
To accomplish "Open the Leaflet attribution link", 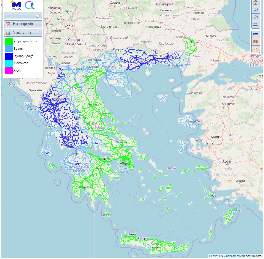I will (x=213, y=256).
